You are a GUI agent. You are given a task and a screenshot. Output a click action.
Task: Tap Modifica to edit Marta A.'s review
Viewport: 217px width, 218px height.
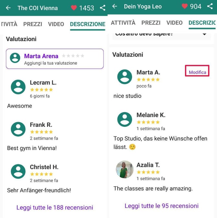(197, 72)
